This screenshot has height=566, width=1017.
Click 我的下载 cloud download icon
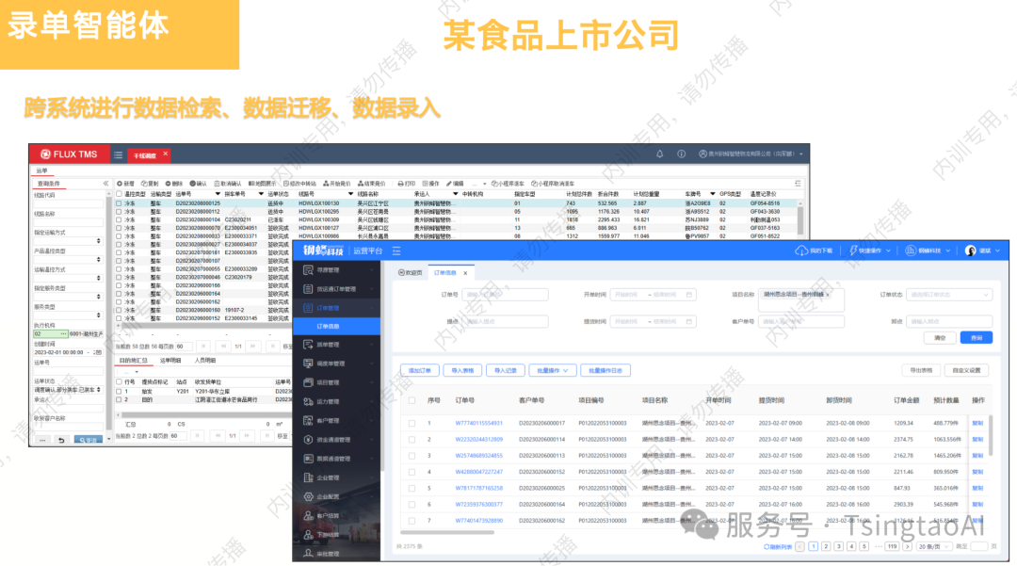click(x=801, y=251)
